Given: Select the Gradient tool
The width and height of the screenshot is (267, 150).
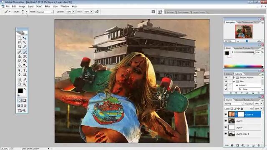Looking at the screenshot, I should [x=25, y=61].
